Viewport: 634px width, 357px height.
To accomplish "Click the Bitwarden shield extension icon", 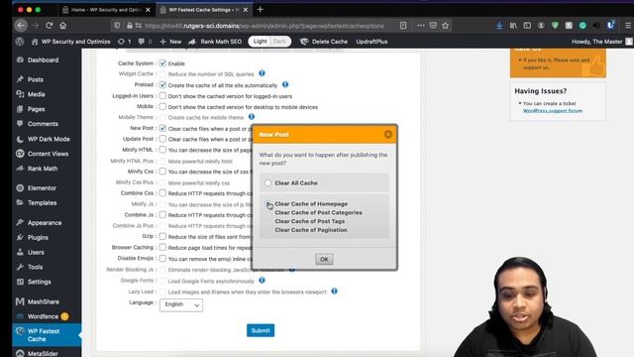I will click(x=610, y=25).
